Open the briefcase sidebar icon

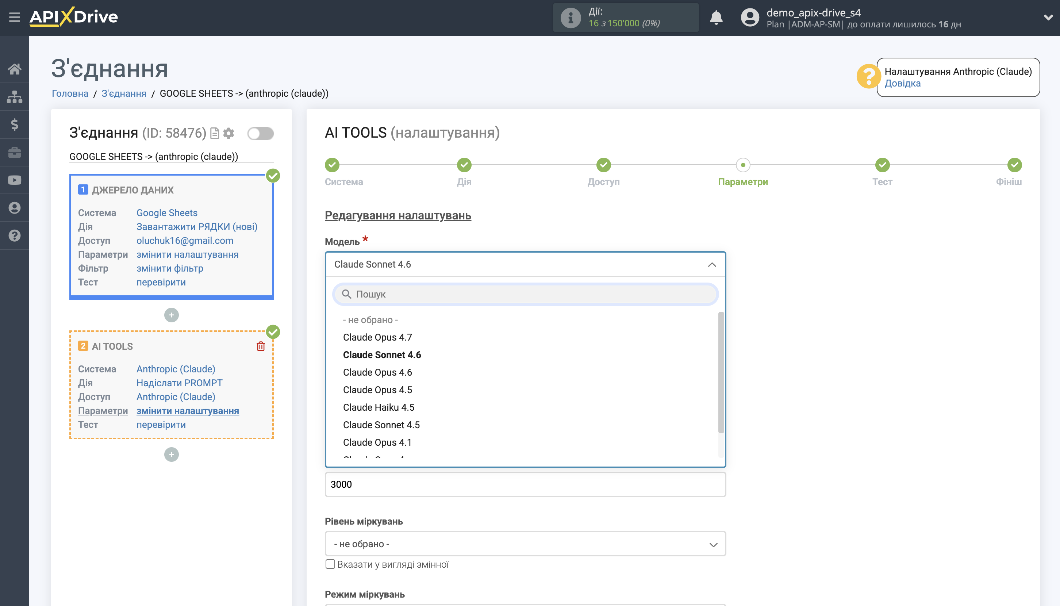[x=15, y=152]
